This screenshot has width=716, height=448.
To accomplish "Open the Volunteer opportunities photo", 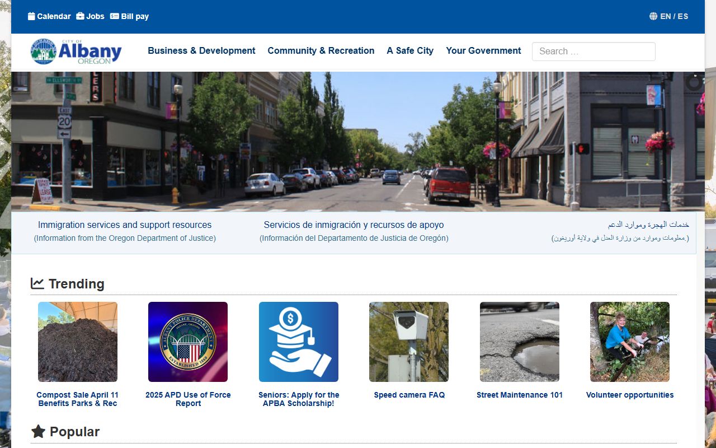I will (x=629, y=342).
